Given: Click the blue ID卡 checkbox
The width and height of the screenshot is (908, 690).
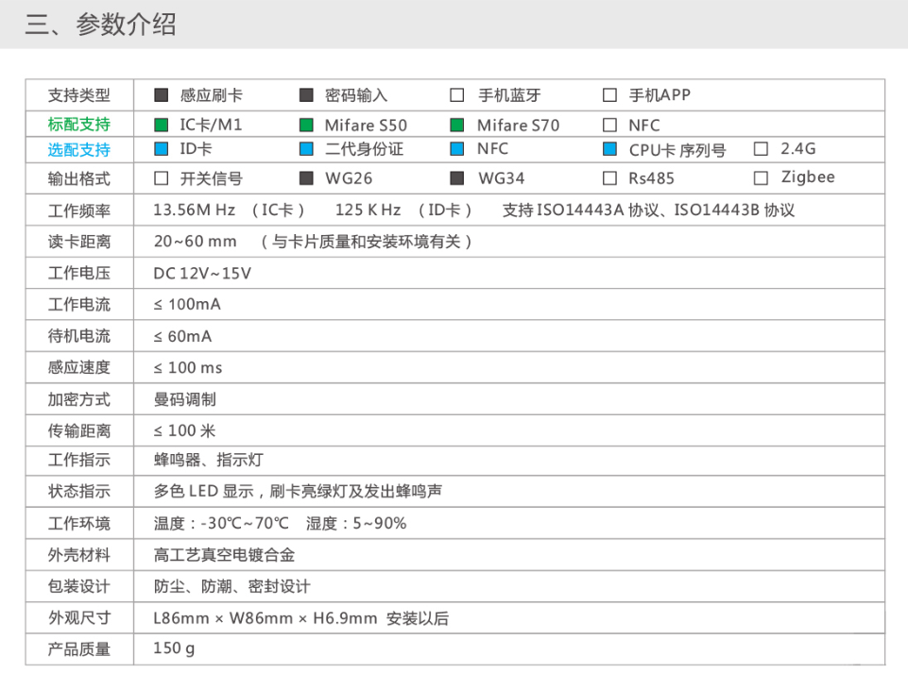Looking at the screenshot, I should (162, 149).
